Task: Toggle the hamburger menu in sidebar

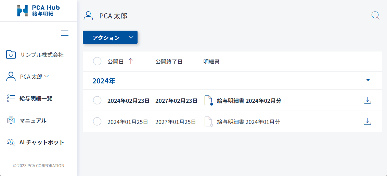Action: click(65, 33)
